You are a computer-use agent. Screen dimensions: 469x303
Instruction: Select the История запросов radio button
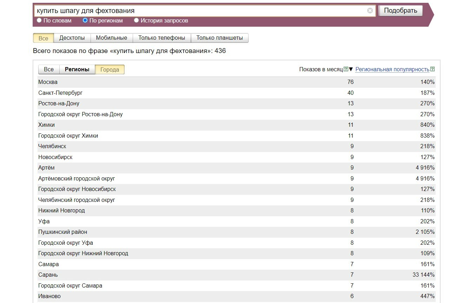coord(137,20)
